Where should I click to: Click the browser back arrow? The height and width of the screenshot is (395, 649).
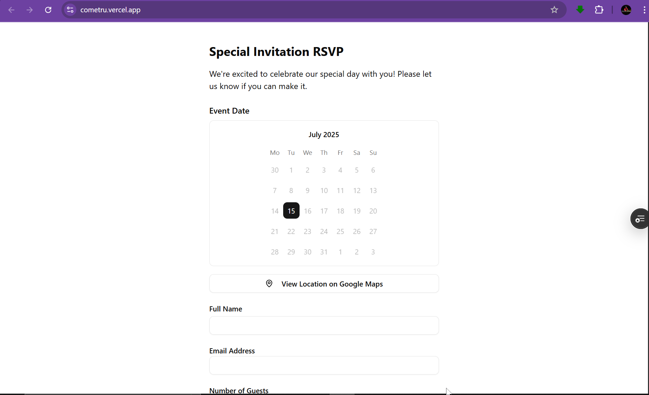point(11,10)
